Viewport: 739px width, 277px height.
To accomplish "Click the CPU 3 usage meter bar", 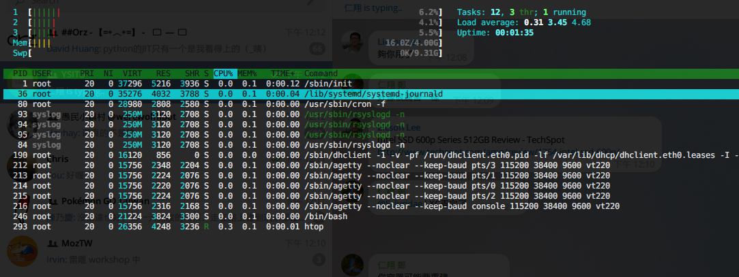I will pos(228,33).
